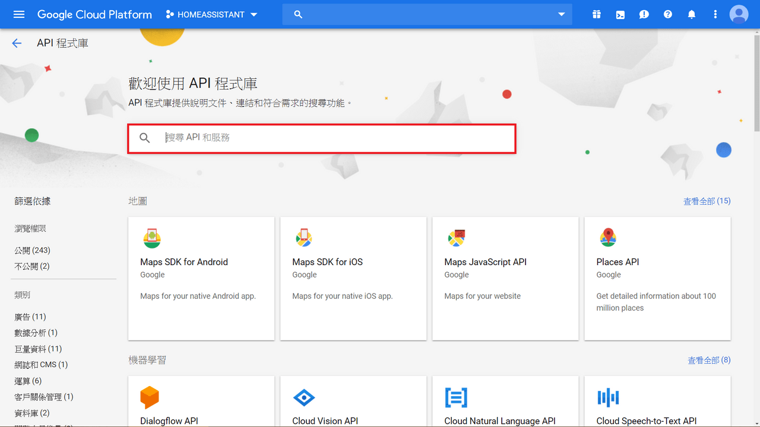Filter by 公開 (243) visibility
The image size is (760, 427).
33,250
